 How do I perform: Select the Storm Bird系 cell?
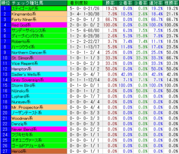[x=39, y=85]
